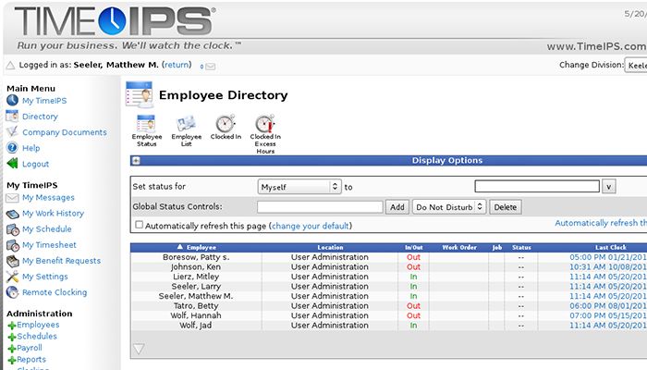Click the Employee Status icon

[146, 125]
